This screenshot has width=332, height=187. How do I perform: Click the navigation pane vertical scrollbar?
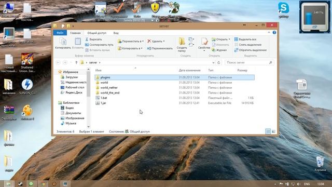tap(89, 98)
